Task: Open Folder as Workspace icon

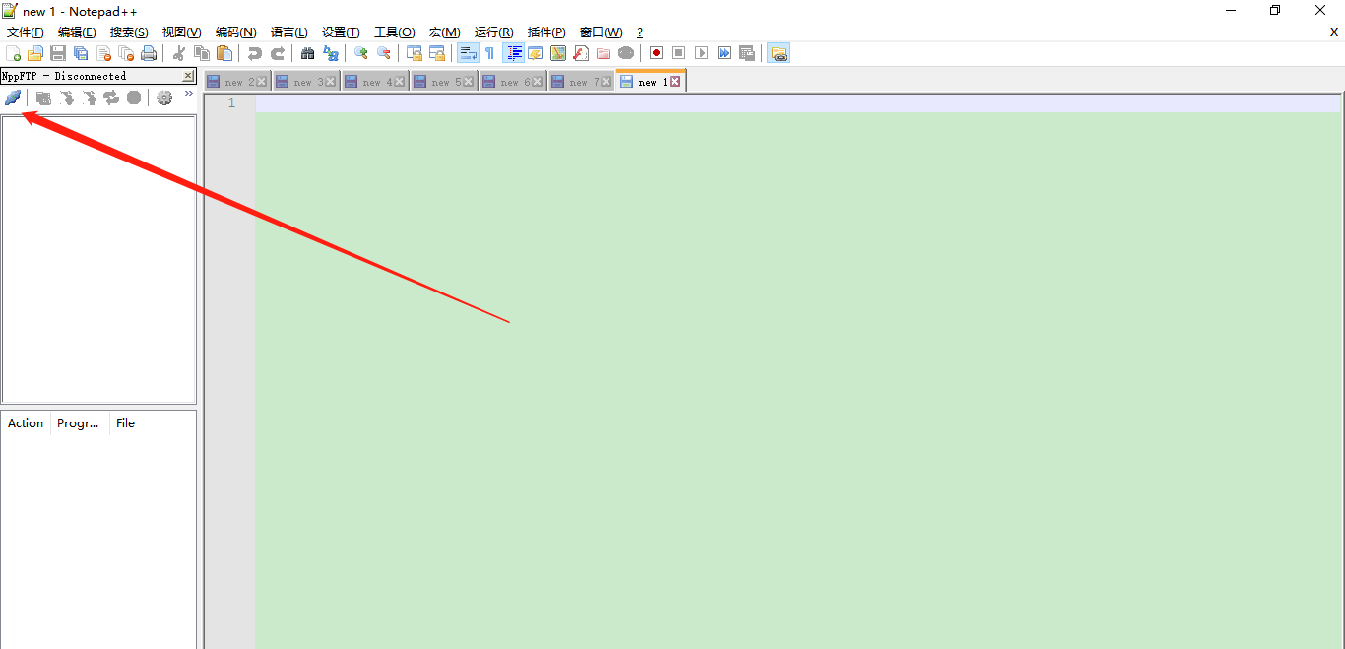Action: [604, 53]
